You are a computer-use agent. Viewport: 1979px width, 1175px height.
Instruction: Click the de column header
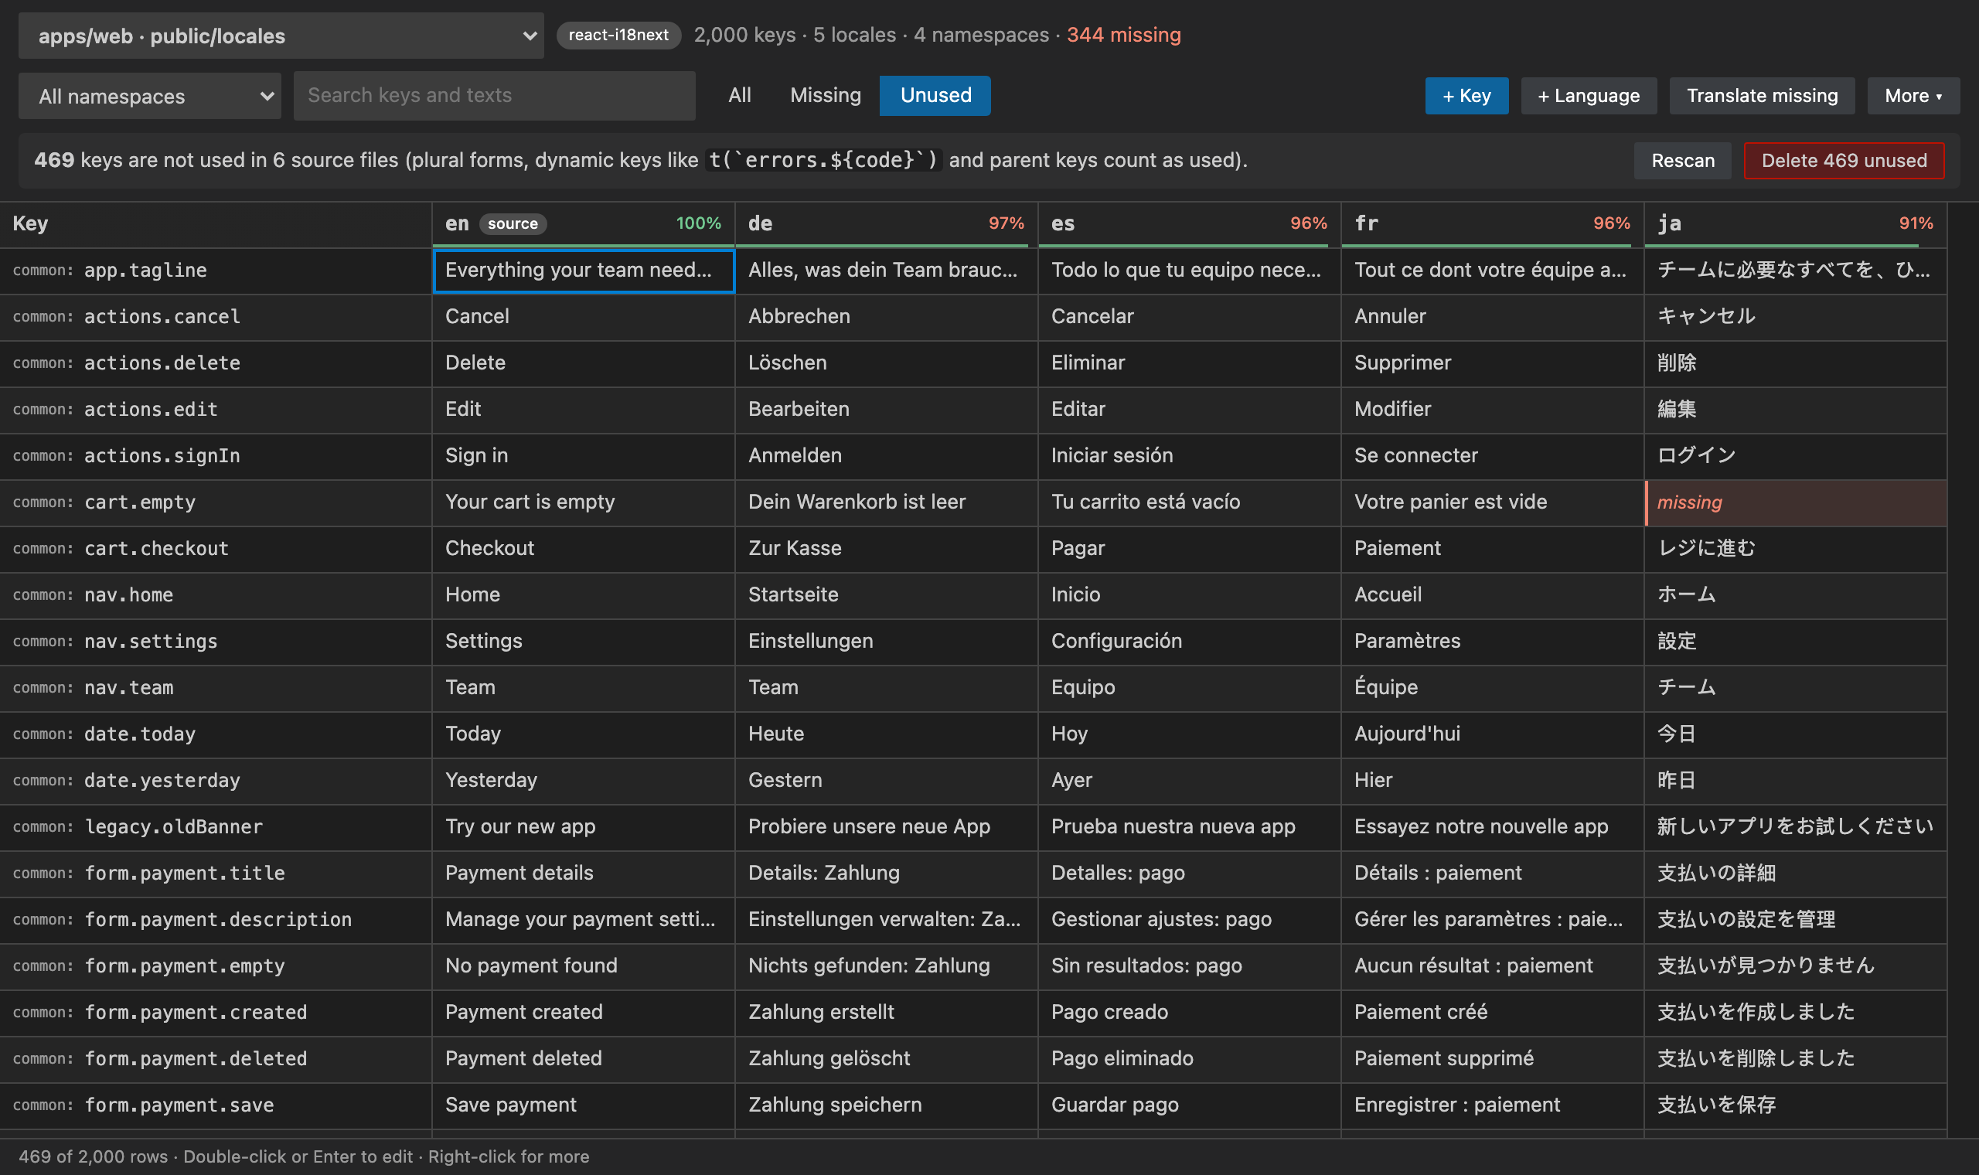887,225
